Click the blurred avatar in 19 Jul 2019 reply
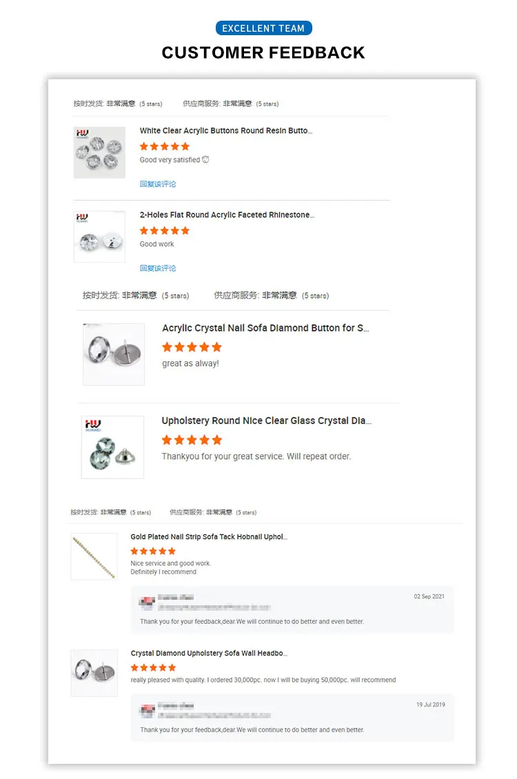Screen dimensions: 517x779 147,711
